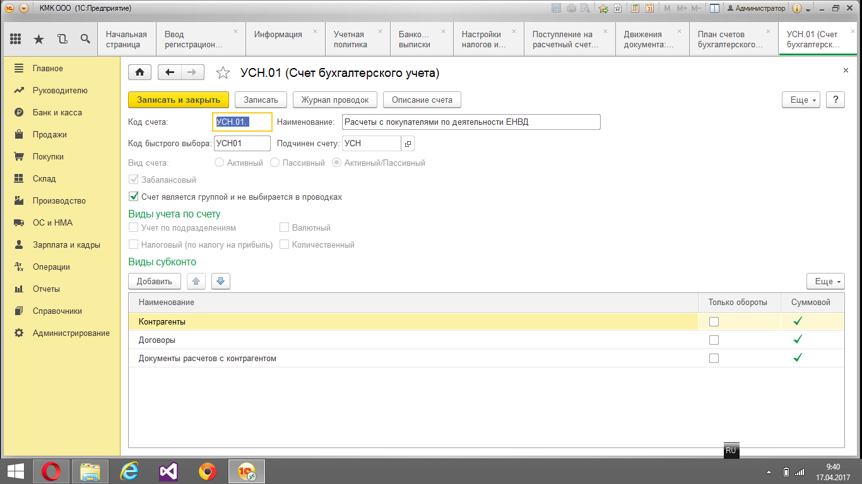Open top 'Еще' dropdown near help button
The width and height of the screenshot is (862, 484).
tap(800, 100)
